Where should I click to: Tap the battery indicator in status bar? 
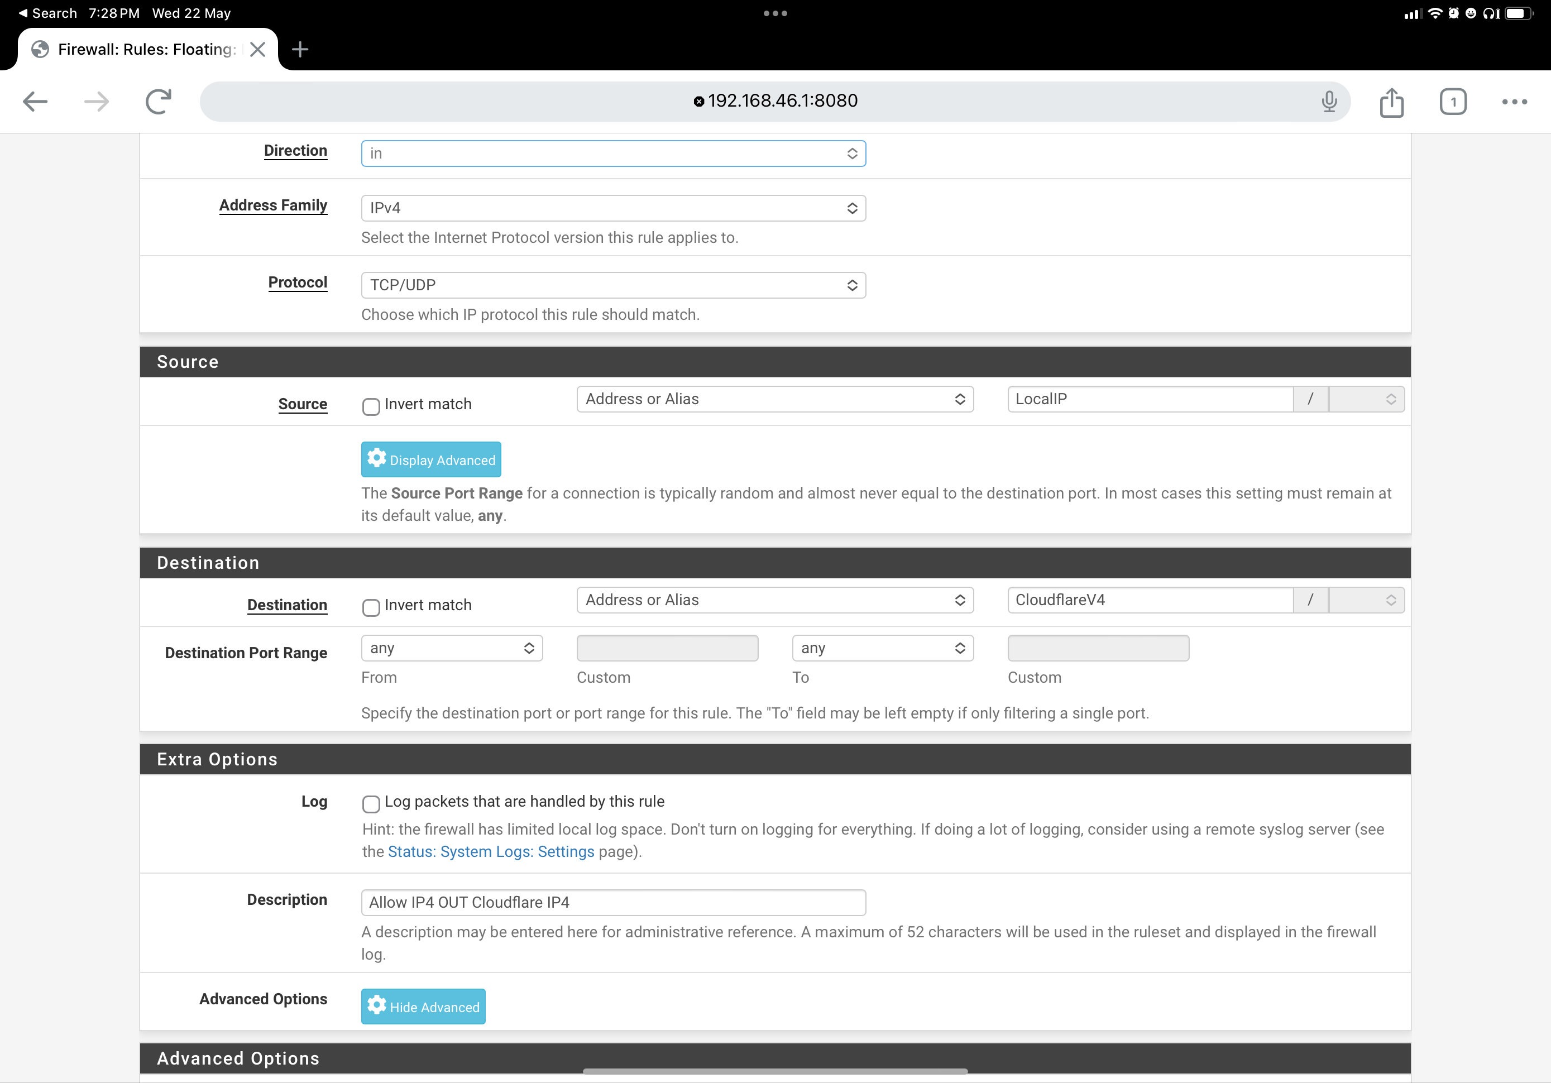tap(1519, 13)
